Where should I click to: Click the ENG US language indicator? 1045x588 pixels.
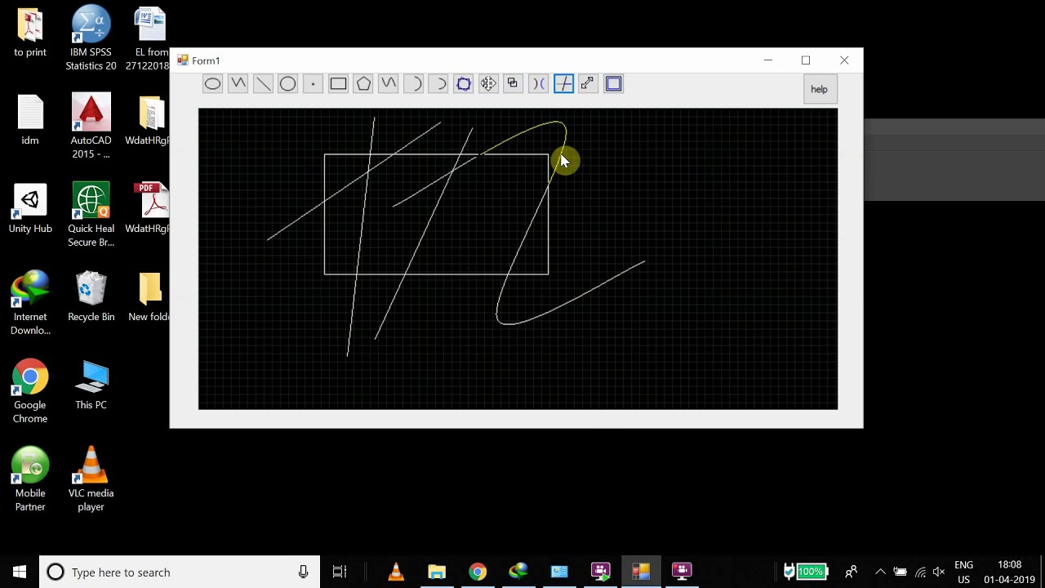point(963,572)
